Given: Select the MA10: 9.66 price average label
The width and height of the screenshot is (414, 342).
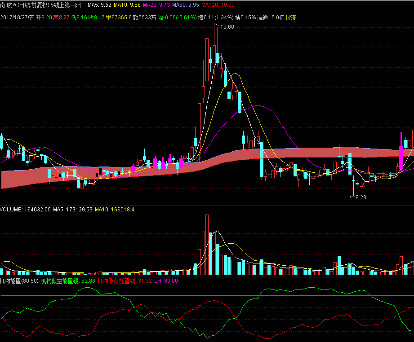Looking at the screenshot, I should (127, 5).
